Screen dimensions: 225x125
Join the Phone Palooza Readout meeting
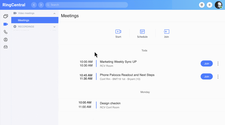[x=206, y=77]
